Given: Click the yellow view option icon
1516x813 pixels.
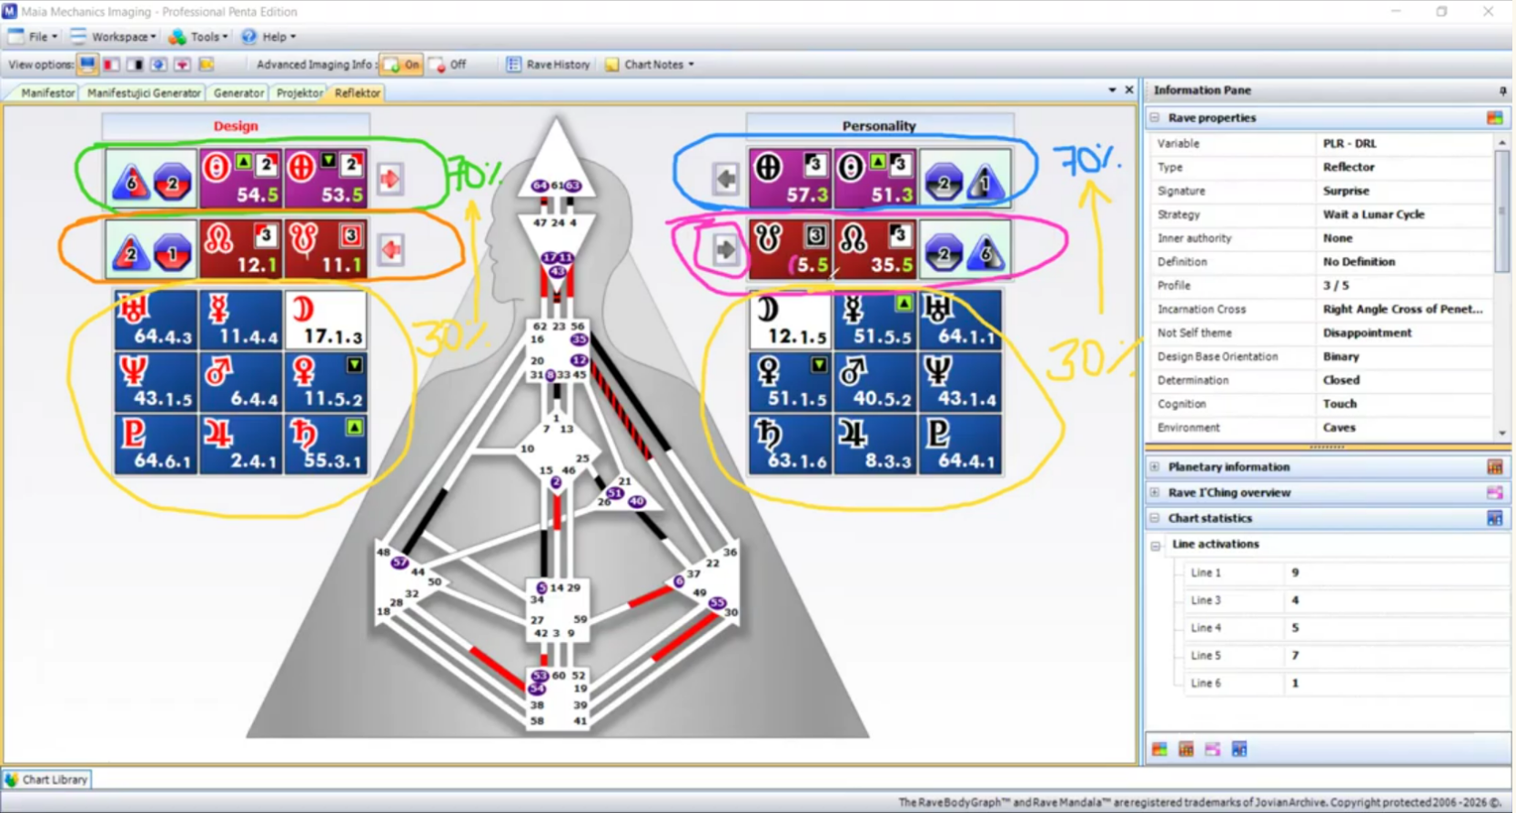Looking at the screenshot, I should point(207,65).
